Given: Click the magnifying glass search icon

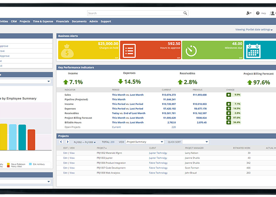Looking at the screenshot, I should (x=185, y=13).
